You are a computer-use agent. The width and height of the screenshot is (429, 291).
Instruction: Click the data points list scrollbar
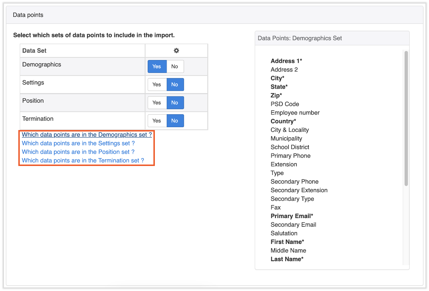406,119
